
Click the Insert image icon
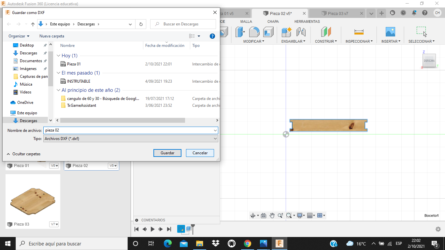(x=390, y=32)
